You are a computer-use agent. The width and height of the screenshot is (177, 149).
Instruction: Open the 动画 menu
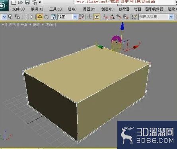[137, 9]
